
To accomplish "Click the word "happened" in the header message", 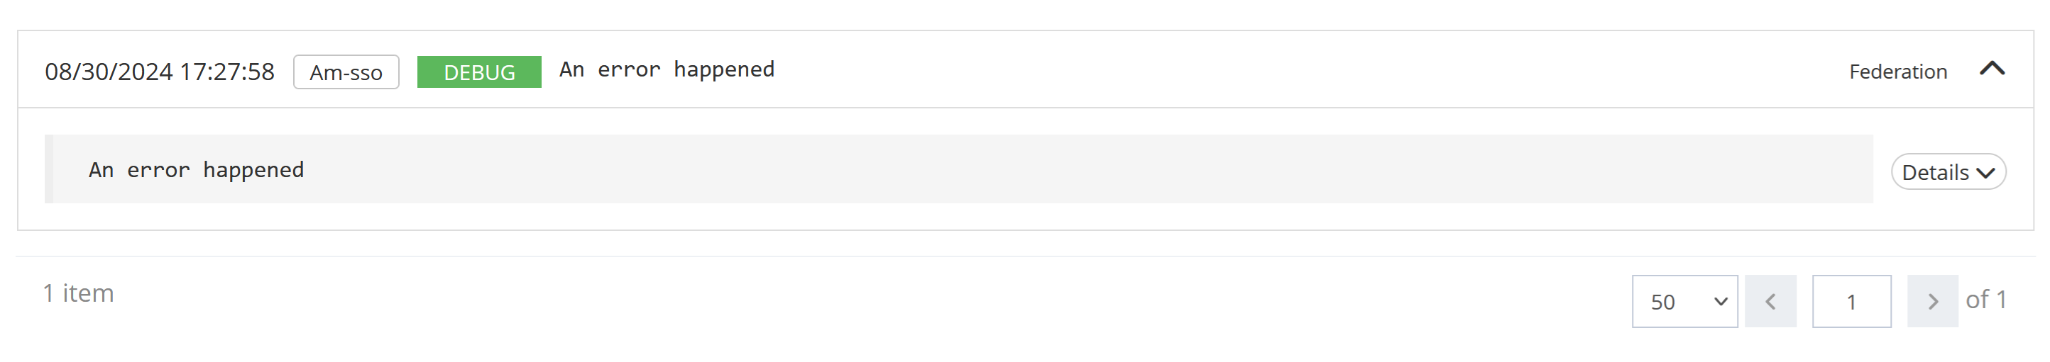I will [723, 70].
